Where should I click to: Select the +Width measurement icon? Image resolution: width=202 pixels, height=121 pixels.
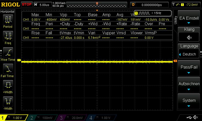pos(8,85)
